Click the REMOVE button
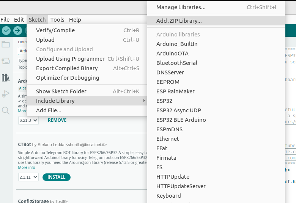 (x=57, y=120)
